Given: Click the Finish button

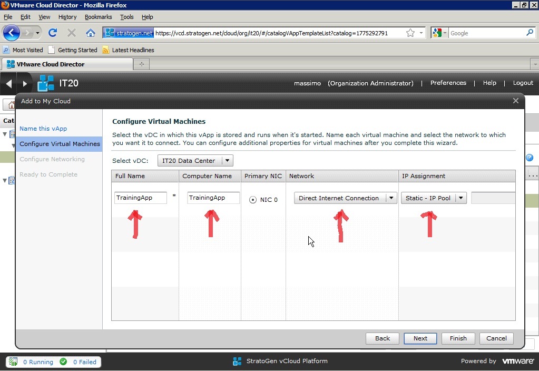Looking at the screenshot, I should coord(458,338).
